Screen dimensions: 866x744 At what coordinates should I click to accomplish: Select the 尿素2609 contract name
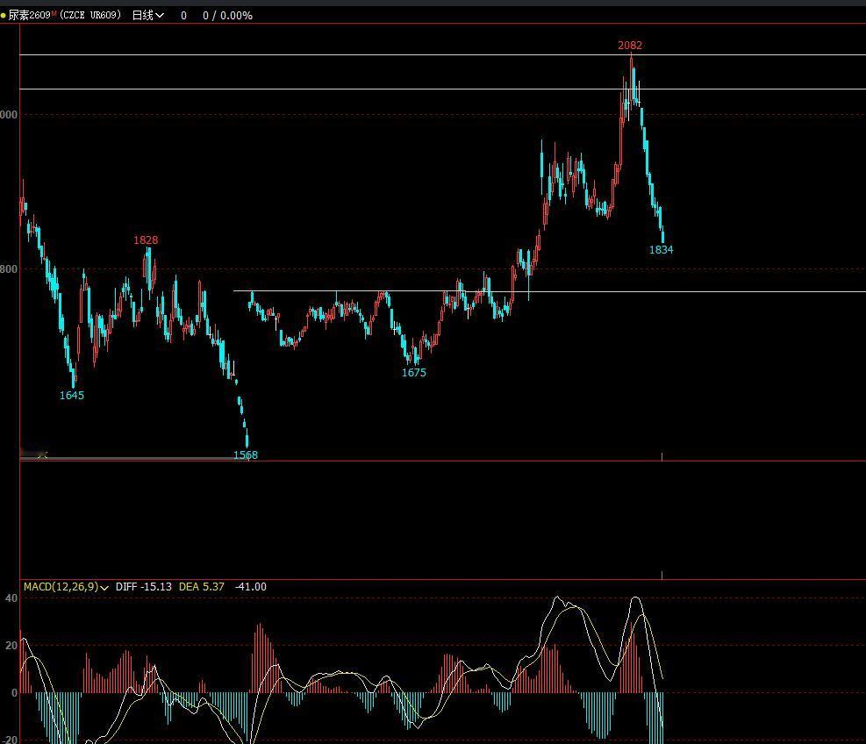click(29, 15)
